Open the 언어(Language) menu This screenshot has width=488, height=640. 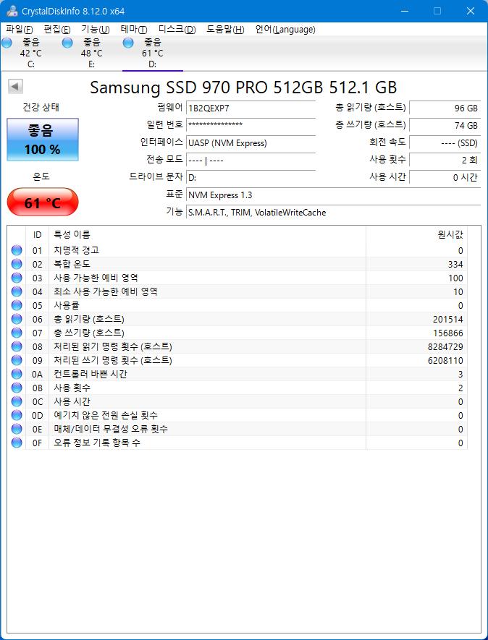[285, 30]
